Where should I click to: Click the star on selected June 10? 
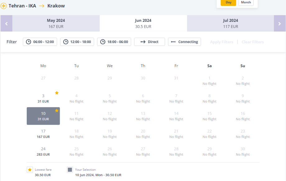click(57, 110)
